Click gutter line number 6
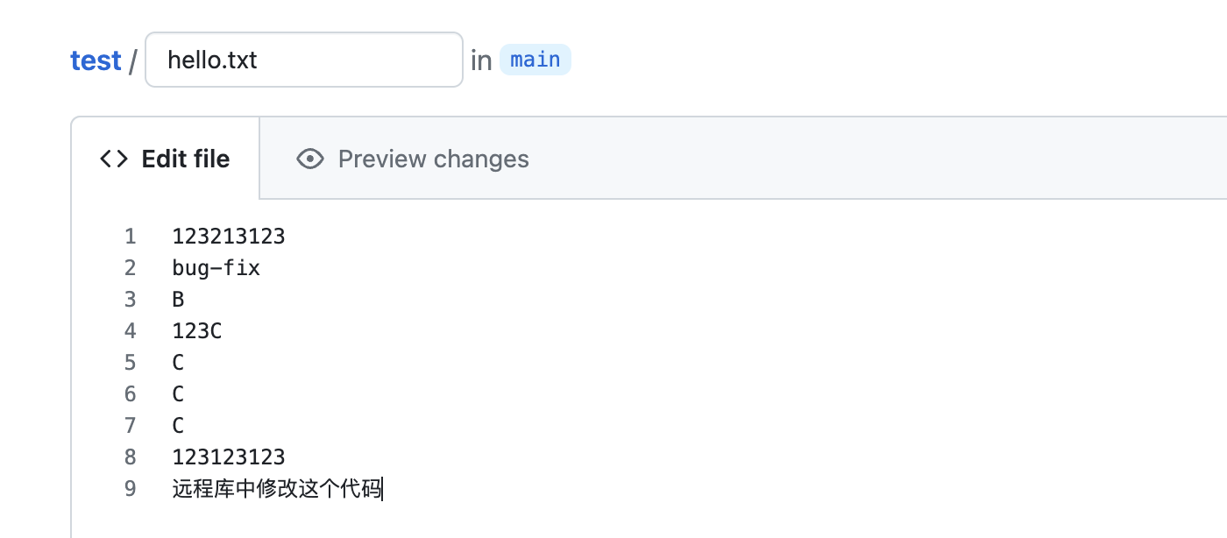The image size is (1227, 538). pyautogui.click(x=131, y=394)
